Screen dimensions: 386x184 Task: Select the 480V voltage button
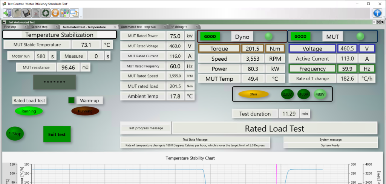pos(320,94)
